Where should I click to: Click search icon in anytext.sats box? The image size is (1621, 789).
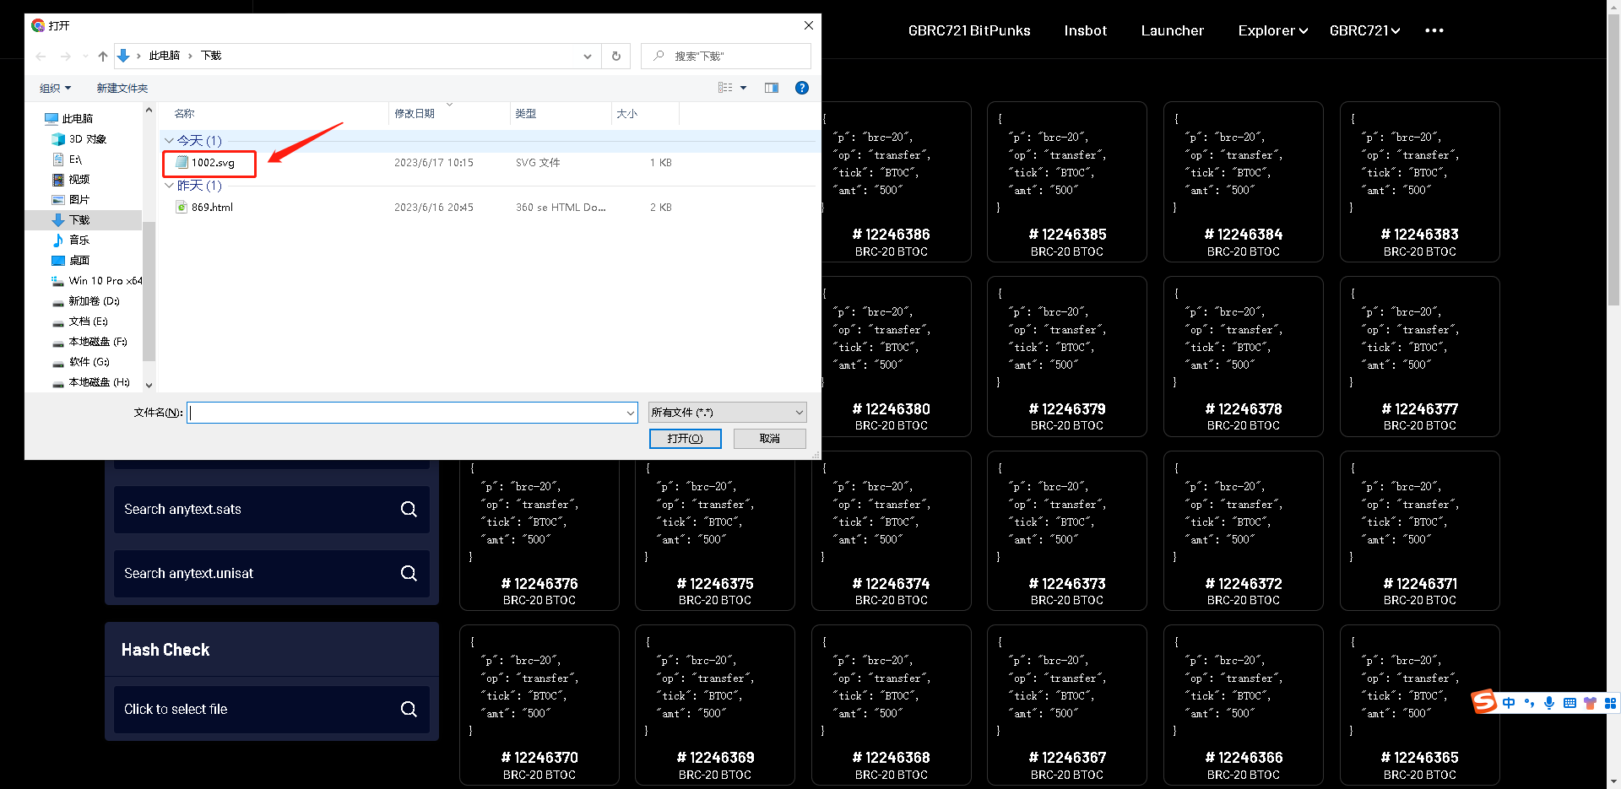(409, 509)
